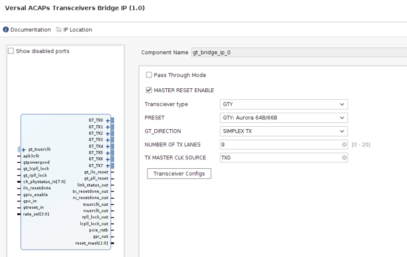Select the gpio_enable port label
Screen dimensions: 407x257
(x=36, y=195)
